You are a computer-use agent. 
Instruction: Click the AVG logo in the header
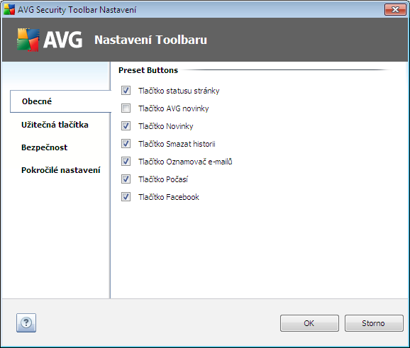50,40
